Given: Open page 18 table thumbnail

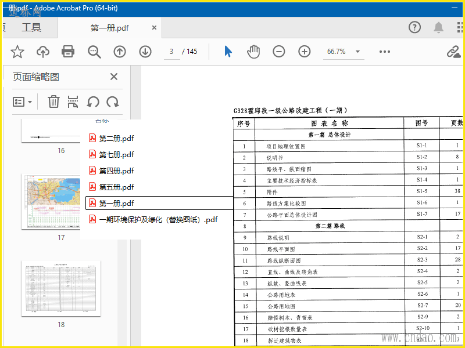Looking at the screenshot, I should click(x=61, y=288).
